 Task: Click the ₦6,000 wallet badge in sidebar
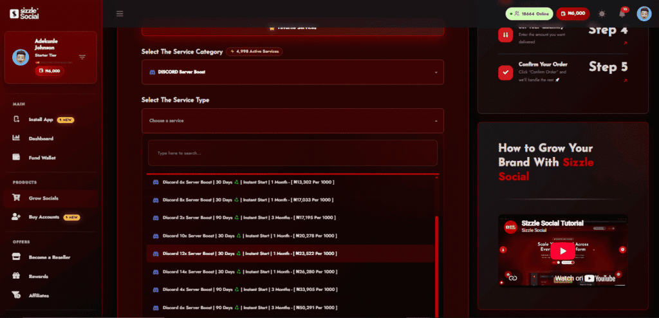pos(50,71)
